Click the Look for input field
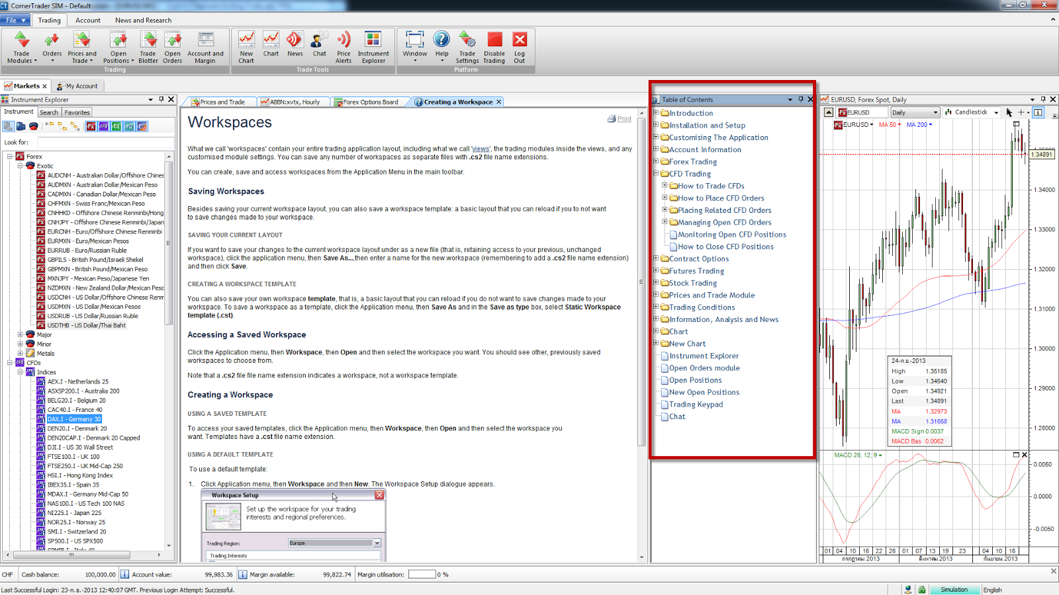Image resolution: width=1059 pixels, height=595 pixels. pyautogui.click(x=106, y=142)
